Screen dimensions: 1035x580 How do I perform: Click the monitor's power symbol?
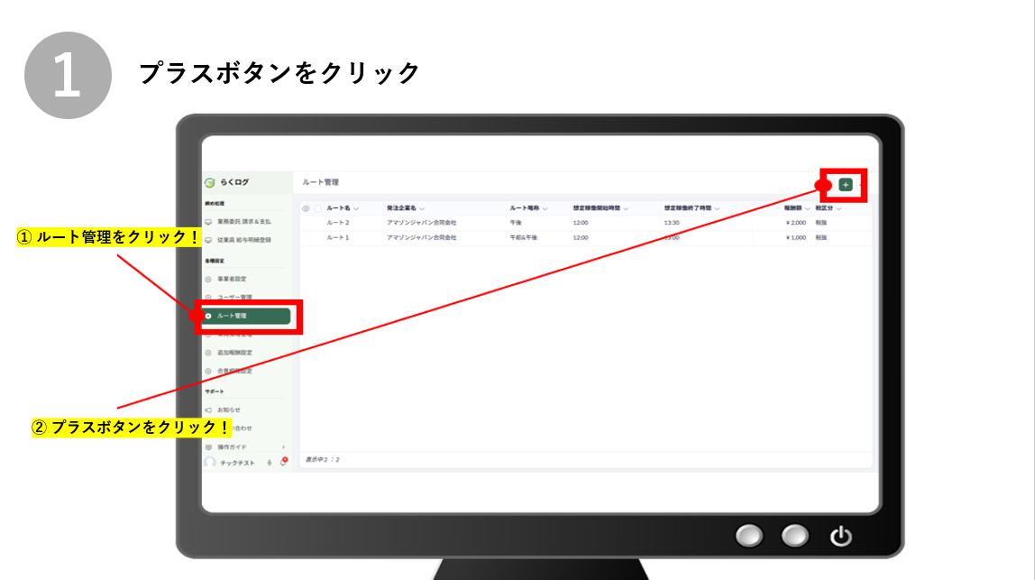click(x=840, y=537)
